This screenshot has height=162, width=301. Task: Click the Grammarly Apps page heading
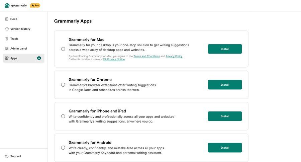(73, 21)
